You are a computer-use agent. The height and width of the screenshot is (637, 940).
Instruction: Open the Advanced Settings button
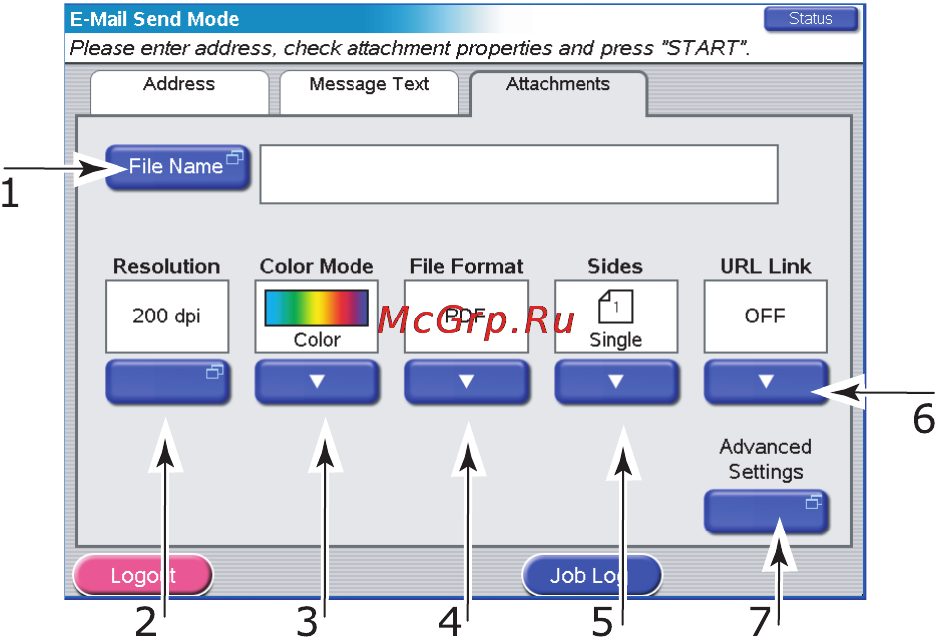click(766, 512)
